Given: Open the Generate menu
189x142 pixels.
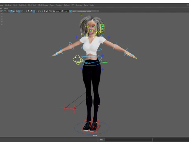Looking at the screenshot, I should click(79, 5).
